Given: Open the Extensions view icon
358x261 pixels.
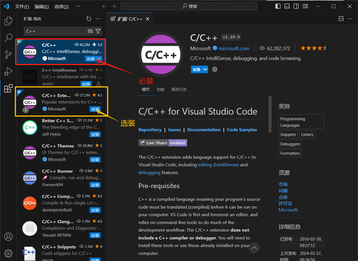Looking at the screenshot, I should pyautogui.click(x=8, y=88).
